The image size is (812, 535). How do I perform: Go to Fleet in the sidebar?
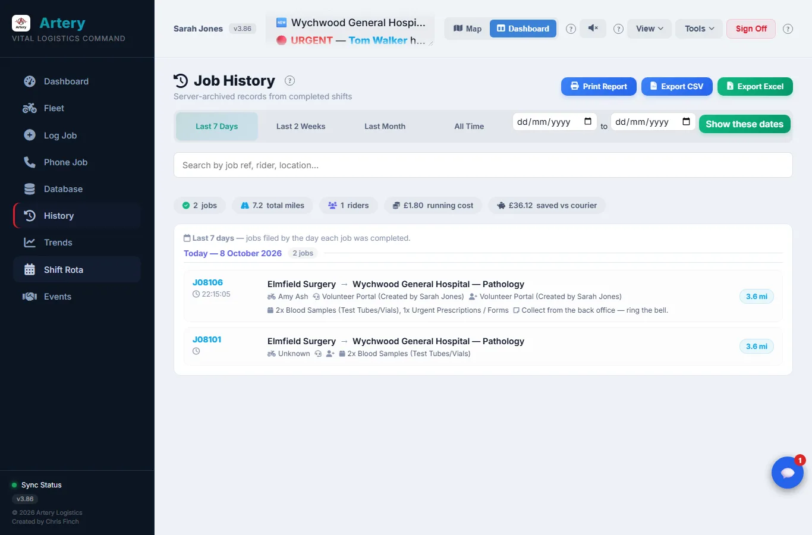pyautogui.click(x=77, y=108)
